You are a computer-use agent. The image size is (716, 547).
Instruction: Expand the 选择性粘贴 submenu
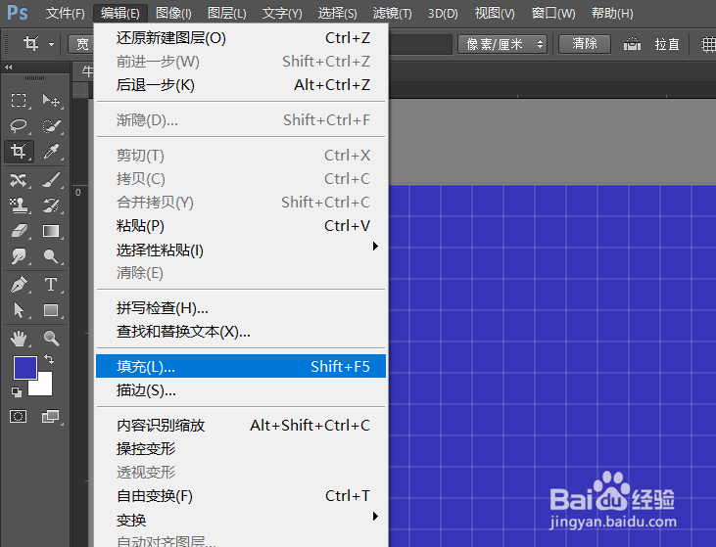240,250
